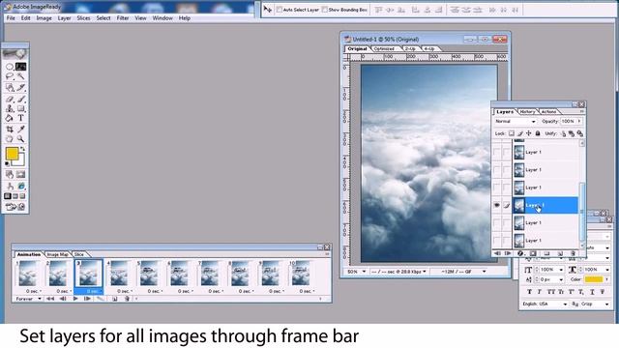Image resolution: width=619 pixels, height=348 pixels.
Task: Add layer mask icon in Layers panel
Action: pyautogui.click(x=533, y=253)
